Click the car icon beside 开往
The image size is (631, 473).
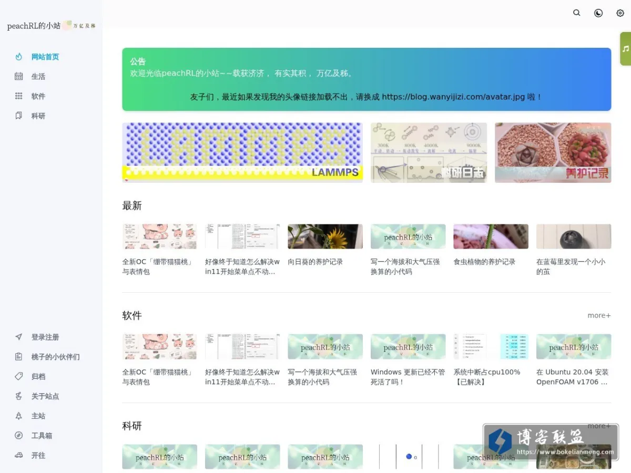[x=19, y=455]
